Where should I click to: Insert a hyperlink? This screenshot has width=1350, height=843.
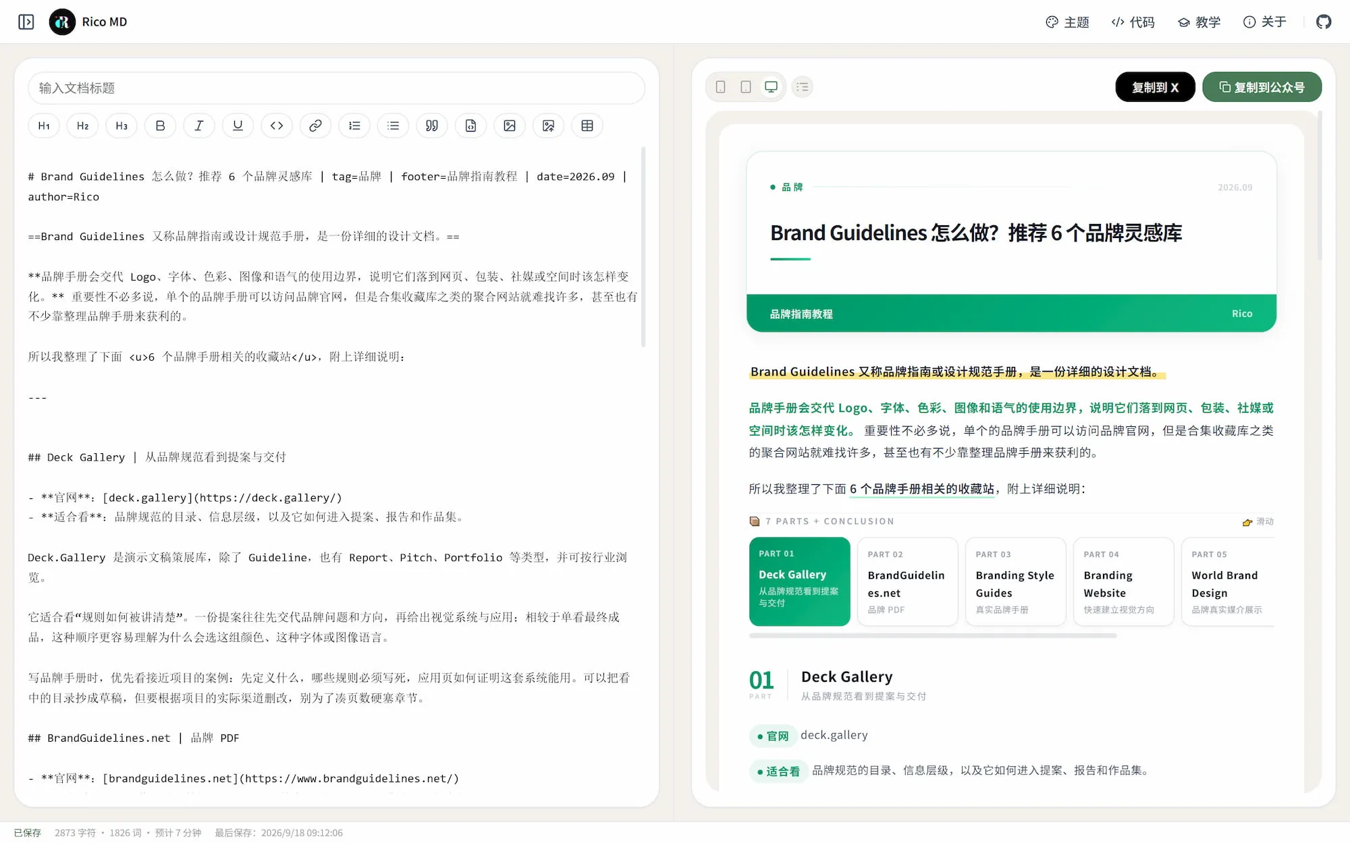pyautogui.click(x=315, y=126)
